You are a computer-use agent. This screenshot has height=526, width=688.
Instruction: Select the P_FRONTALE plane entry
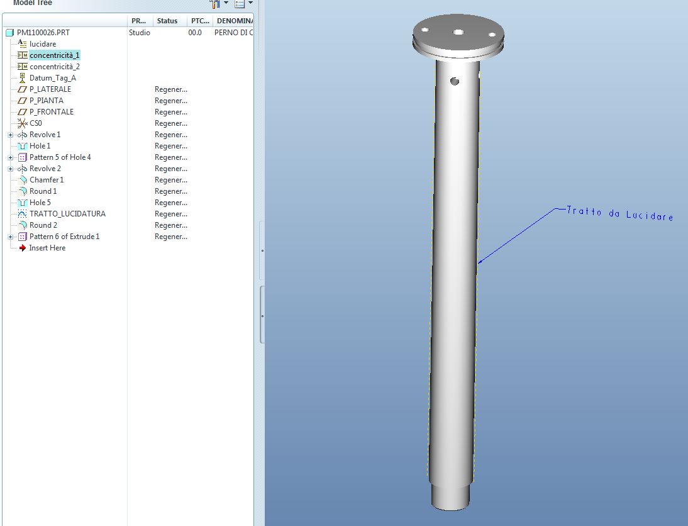[52, 112]
